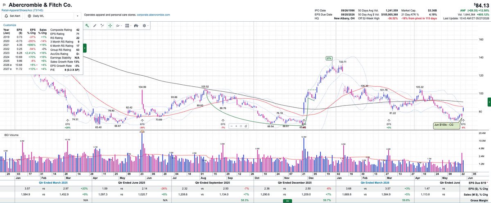
Task: Click the 2024 EPS 10.69 row
Action: click(25, 58)
